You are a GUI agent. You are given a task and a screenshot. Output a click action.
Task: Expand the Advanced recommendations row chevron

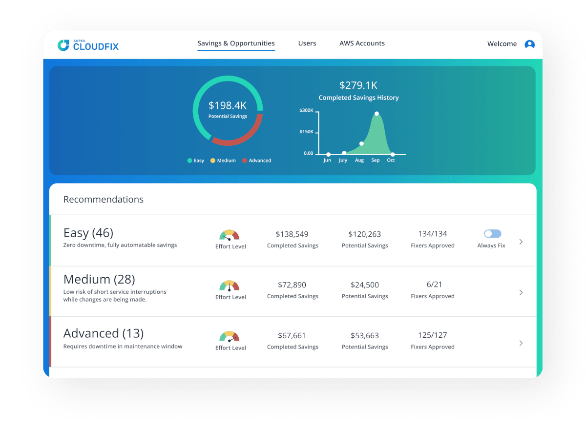coord(521,343)
